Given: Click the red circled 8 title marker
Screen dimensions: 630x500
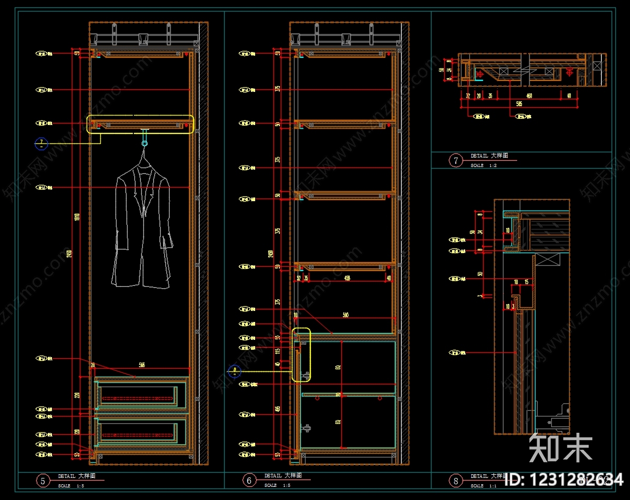Looking at the screenshot, I should tap(456, 480).
